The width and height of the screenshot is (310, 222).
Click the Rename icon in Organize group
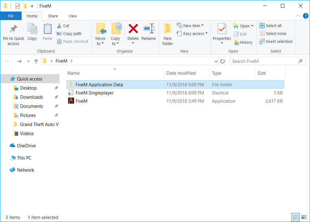148,29
